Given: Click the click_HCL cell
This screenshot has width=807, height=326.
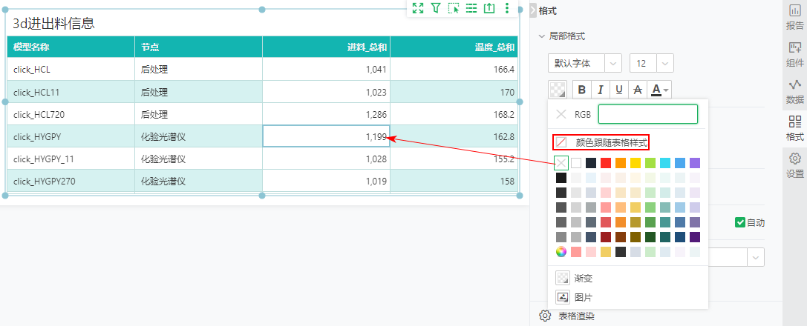Looking at the screenshot, I should [71, 70].
